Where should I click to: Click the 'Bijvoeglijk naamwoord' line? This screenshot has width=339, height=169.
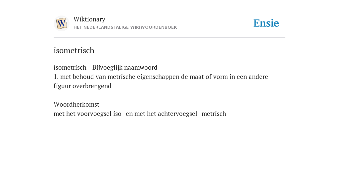[106, 67]
